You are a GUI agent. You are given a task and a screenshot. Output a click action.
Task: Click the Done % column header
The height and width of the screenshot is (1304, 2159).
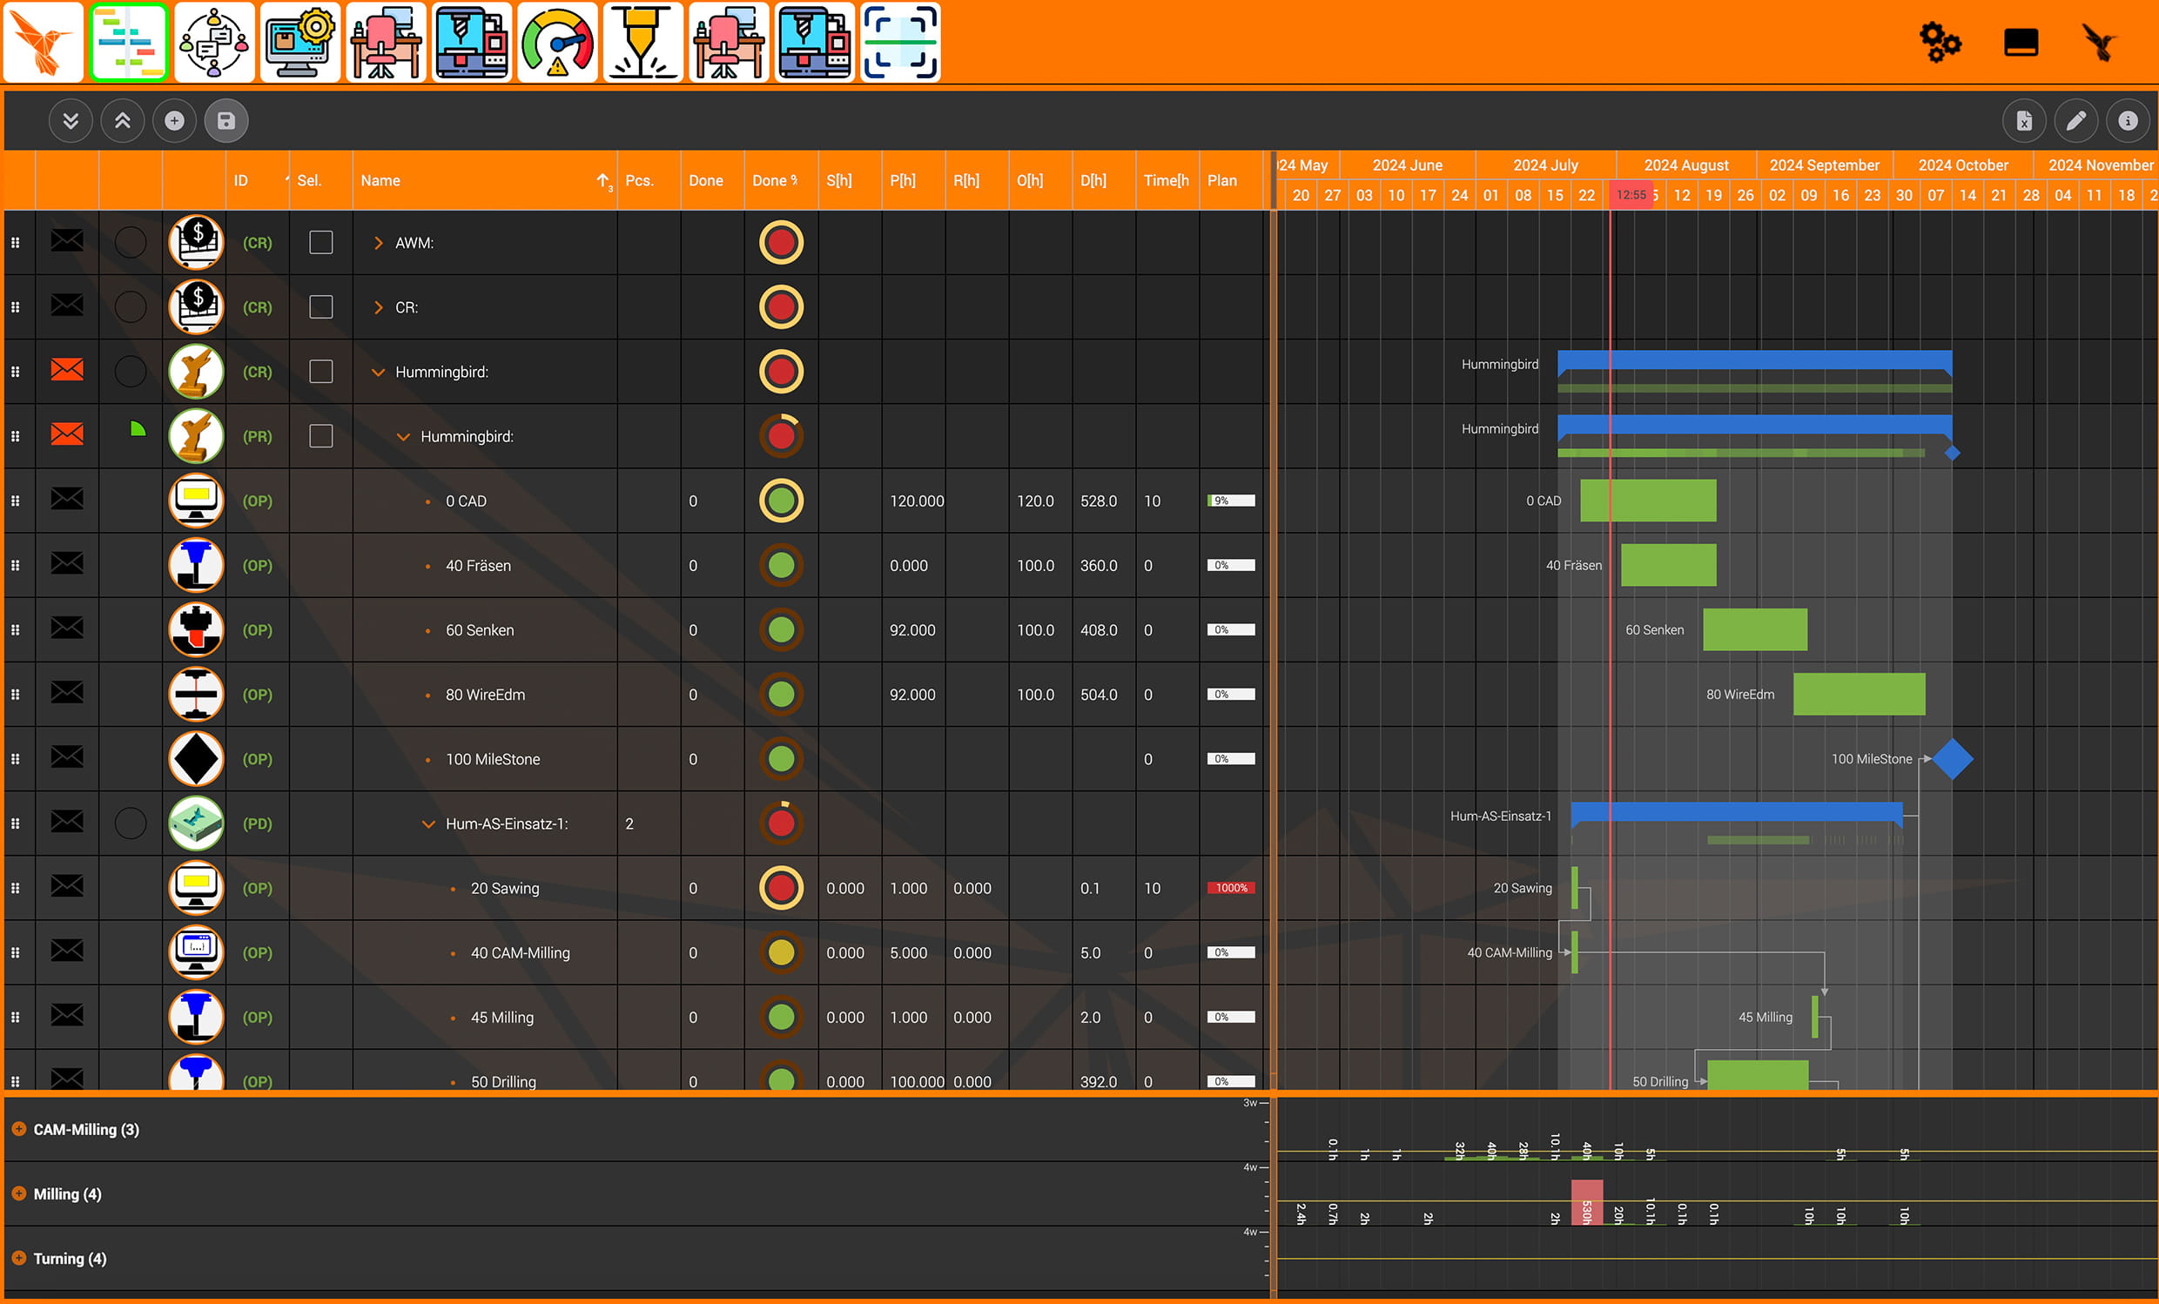click(x=774, y=180)
